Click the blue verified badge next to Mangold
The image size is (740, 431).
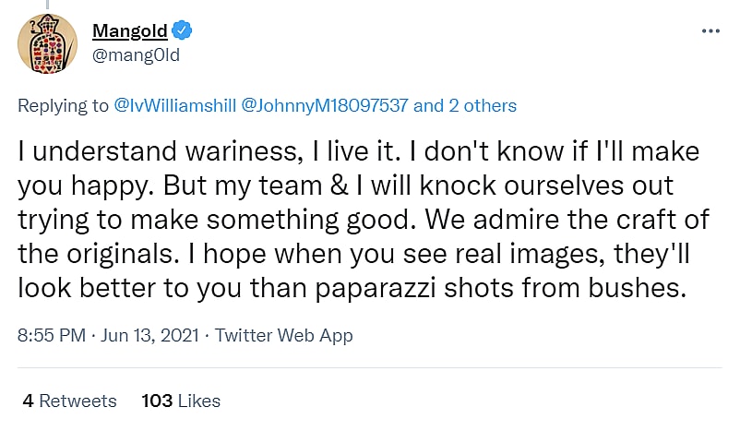click(x=184, y=31)
